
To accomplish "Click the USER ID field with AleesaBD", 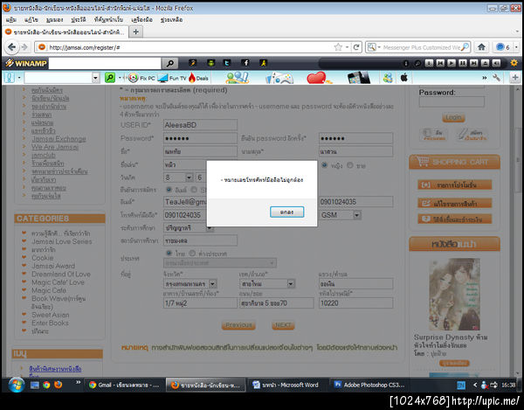I will (200, 125).
